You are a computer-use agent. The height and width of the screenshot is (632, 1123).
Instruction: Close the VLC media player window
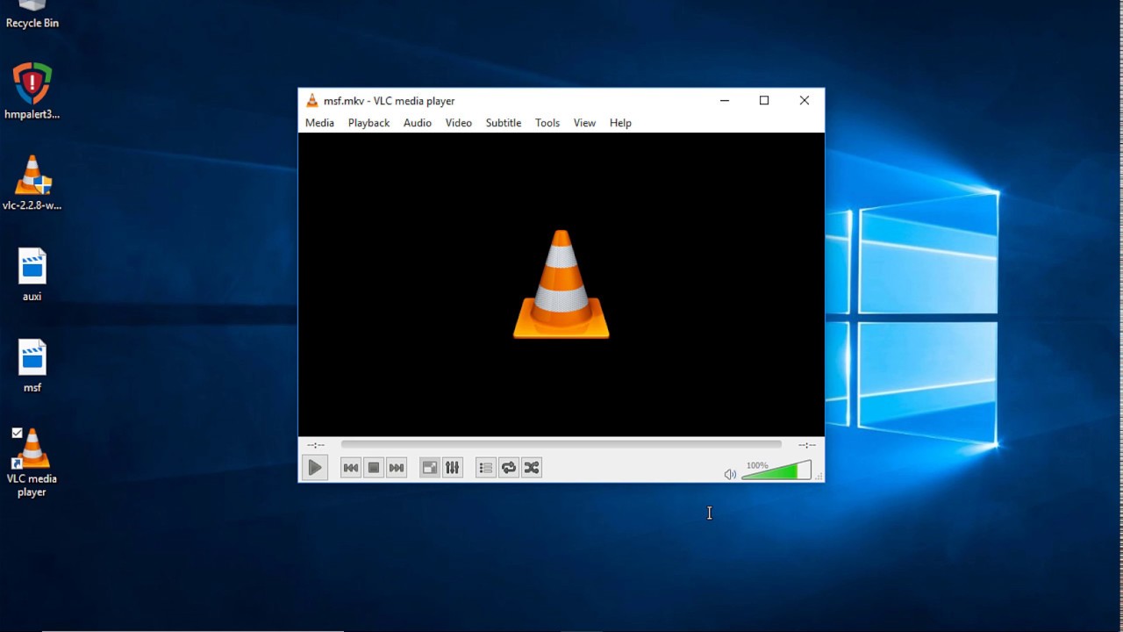tap(805, 101)
